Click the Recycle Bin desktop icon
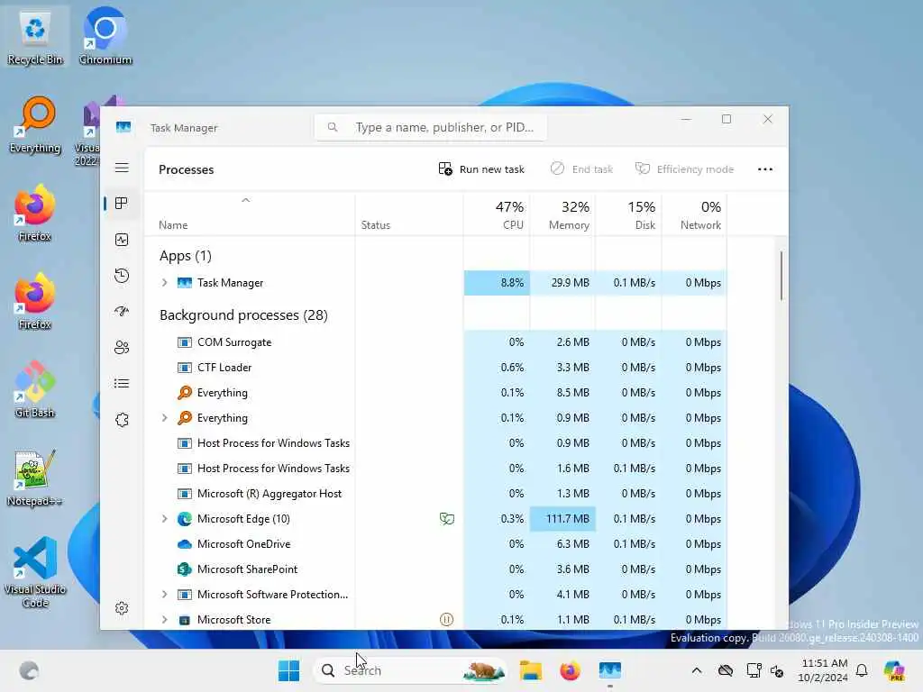Screen dimensions: 923x692 click(35, 38)
